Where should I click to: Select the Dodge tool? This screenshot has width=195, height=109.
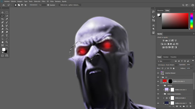7,32
